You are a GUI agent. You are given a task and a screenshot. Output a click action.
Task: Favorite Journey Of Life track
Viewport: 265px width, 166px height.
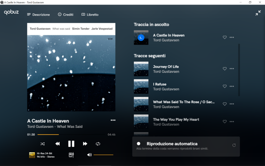coord(225,69)
